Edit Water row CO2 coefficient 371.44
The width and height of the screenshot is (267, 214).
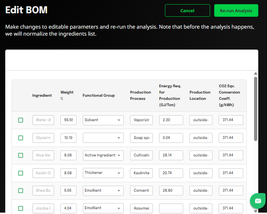tap(231, 120)
